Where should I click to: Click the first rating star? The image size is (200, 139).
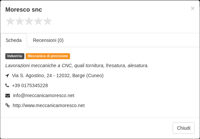[x=10, y=21]
